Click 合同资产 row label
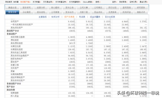 15,21
